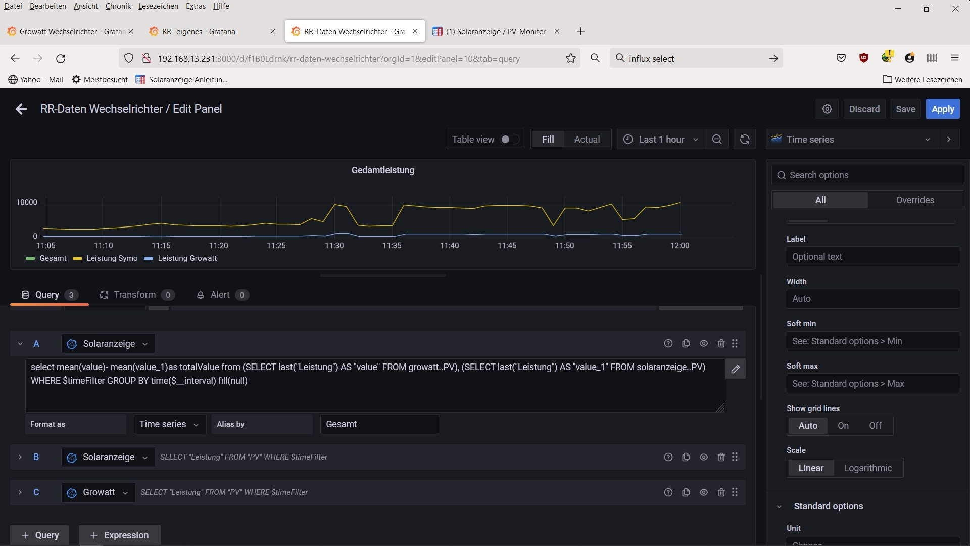Refresh the dashboard with the refresh icon
This screenshot has width=970, height=546.
tap(745, 139)
